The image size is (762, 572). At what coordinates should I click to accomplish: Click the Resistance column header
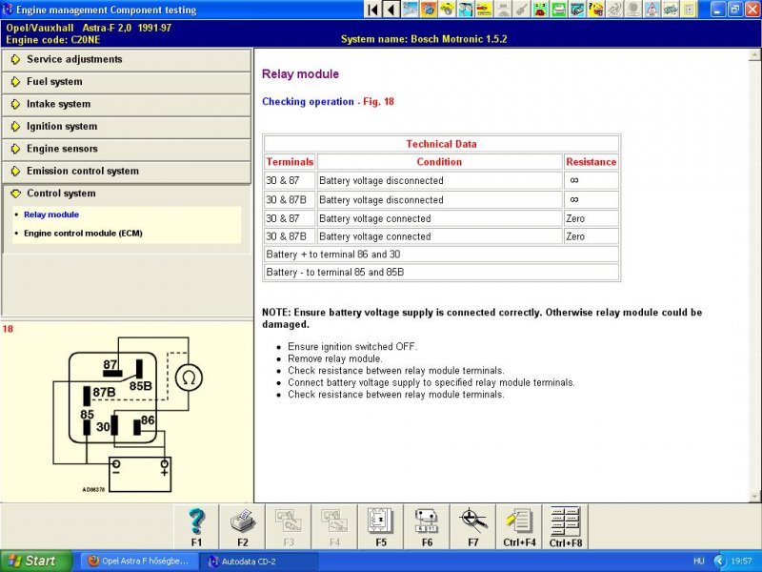point(591,162)
